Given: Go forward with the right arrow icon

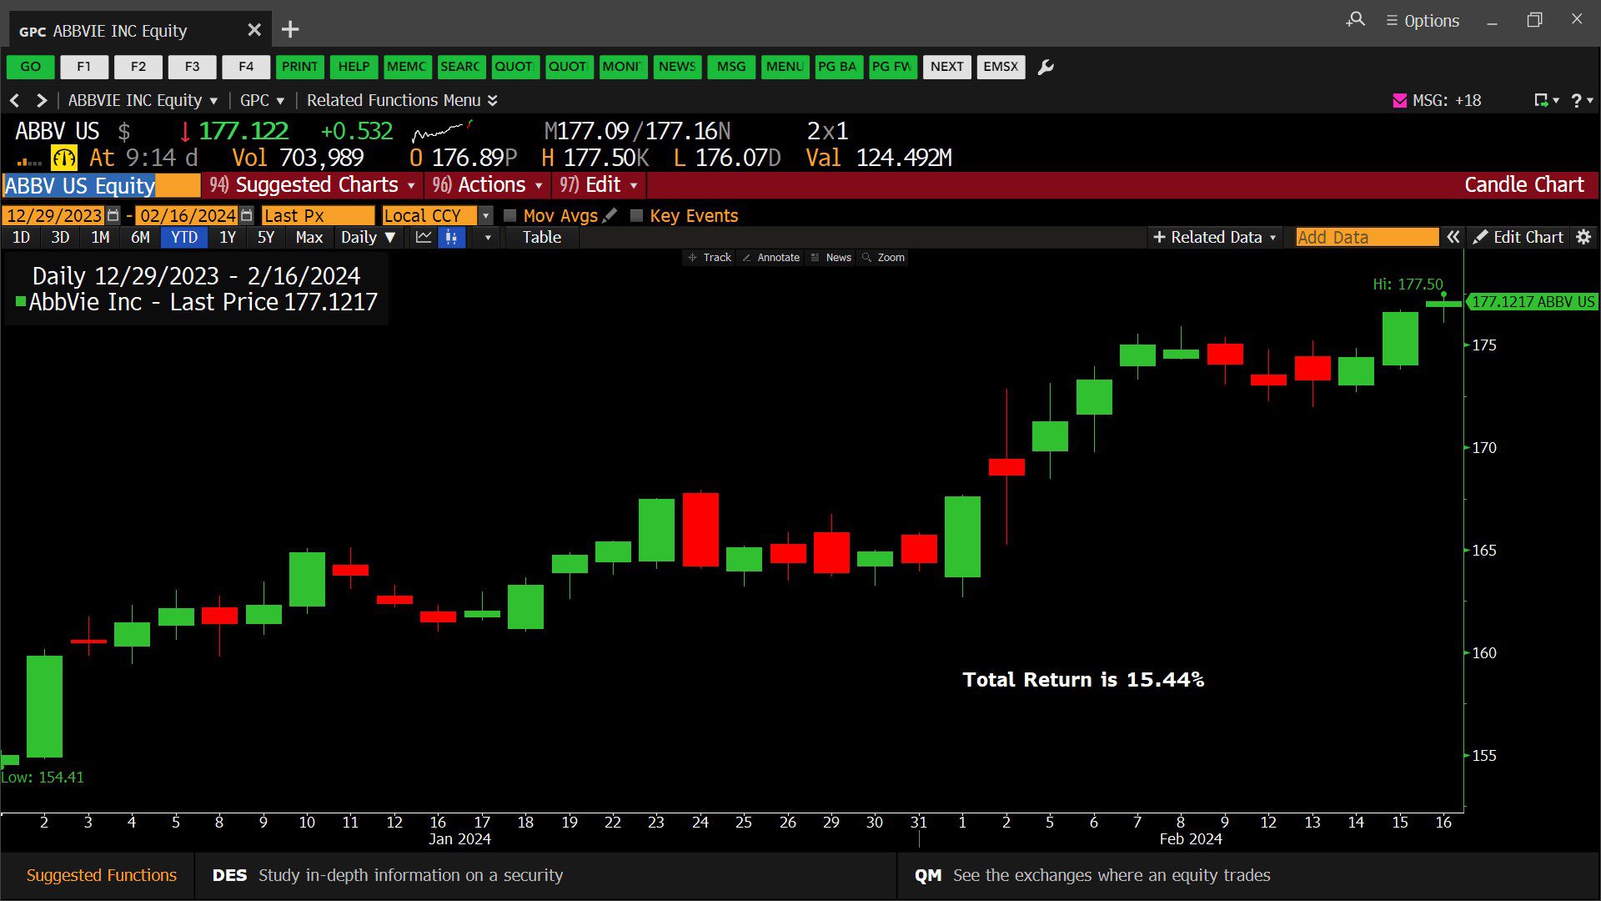Looking at the screenshot, I should [x=41, y=100].
